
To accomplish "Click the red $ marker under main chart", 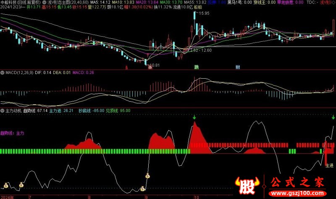I will (126, 68).
